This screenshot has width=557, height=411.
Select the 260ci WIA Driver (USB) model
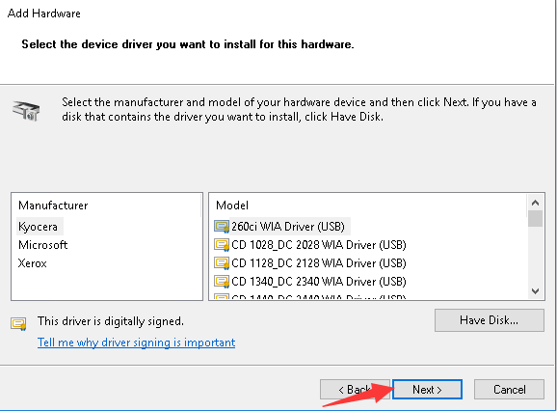click(288, 227)
